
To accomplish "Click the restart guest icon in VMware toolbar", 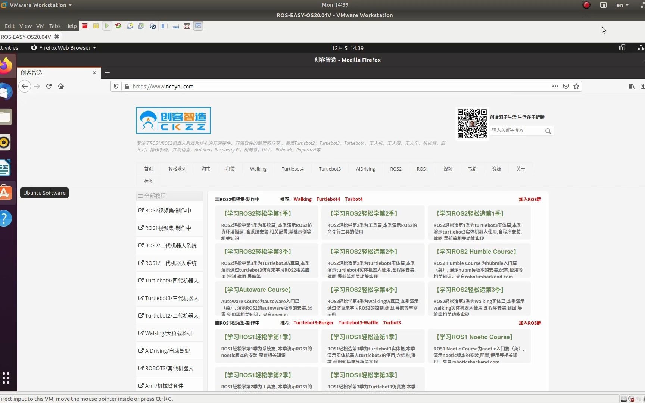I will pos(118,26).
